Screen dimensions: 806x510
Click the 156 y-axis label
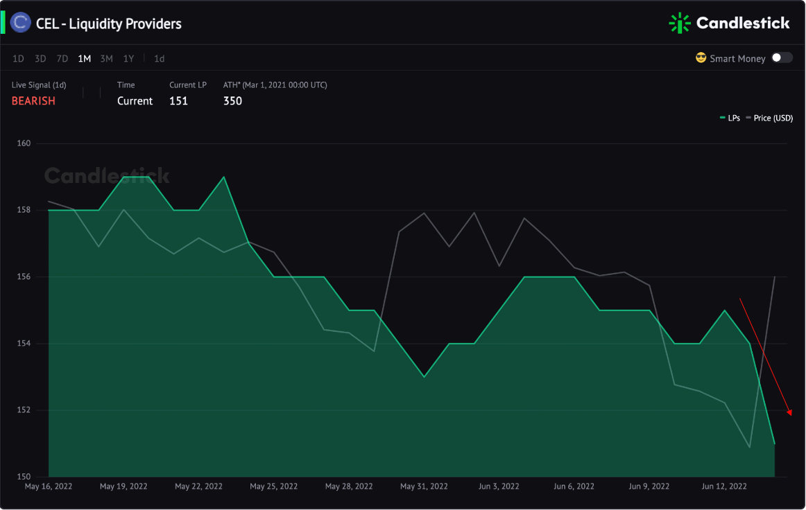point(24,277)
